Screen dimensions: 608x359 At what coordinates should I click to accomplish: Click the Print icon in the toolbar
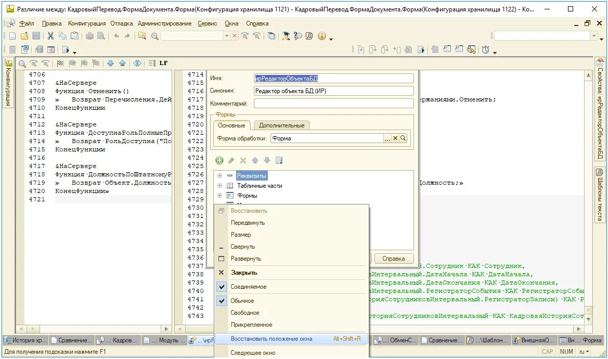(x=89, y=36)
